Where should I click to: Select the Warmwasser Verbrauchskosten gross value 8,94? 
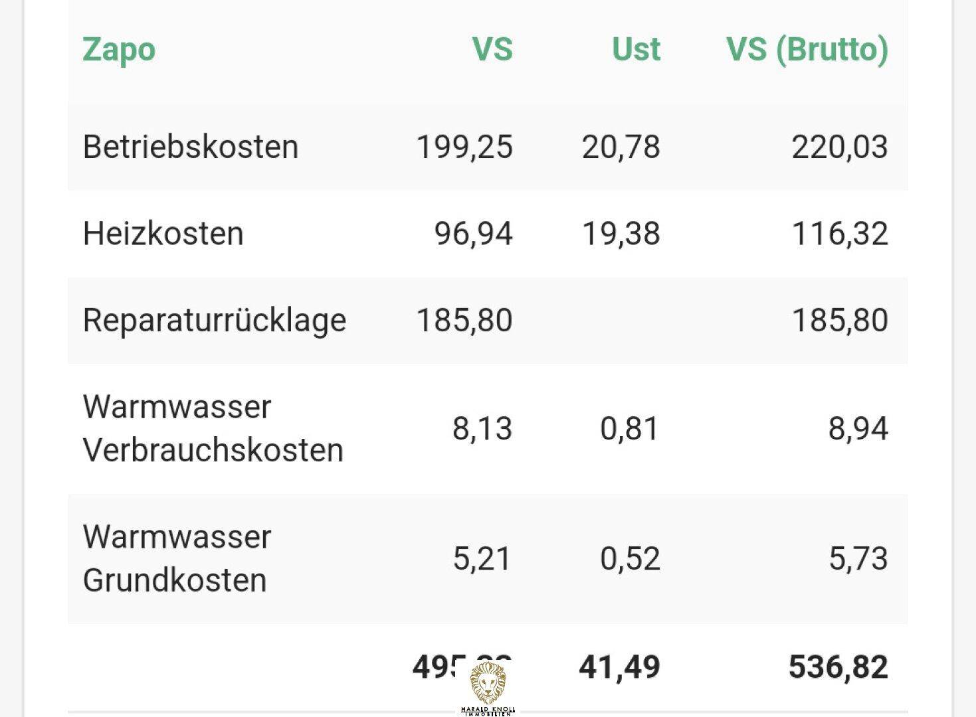tap(858, 428)
